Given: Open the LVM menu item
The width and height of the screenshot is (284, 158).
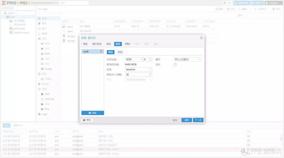Looking at the screenshot, I should [x=49, y=94].
